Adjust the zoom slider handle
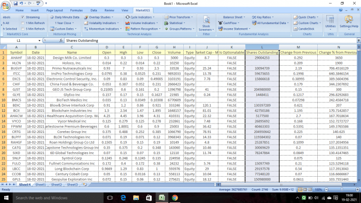 click(x=342, y=190)
